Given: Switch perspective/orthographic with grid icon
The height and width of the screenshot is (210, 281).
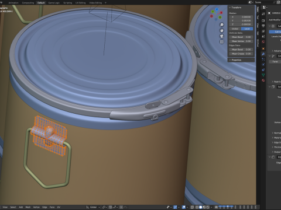Looking at the screenshot, I should coord(222,41).
